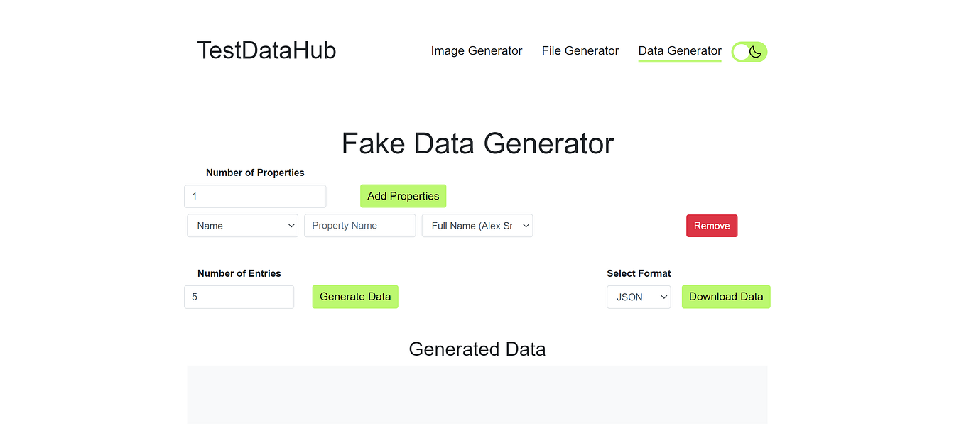
Task: Select the Number of Entries field
Action: pos(239,297)
